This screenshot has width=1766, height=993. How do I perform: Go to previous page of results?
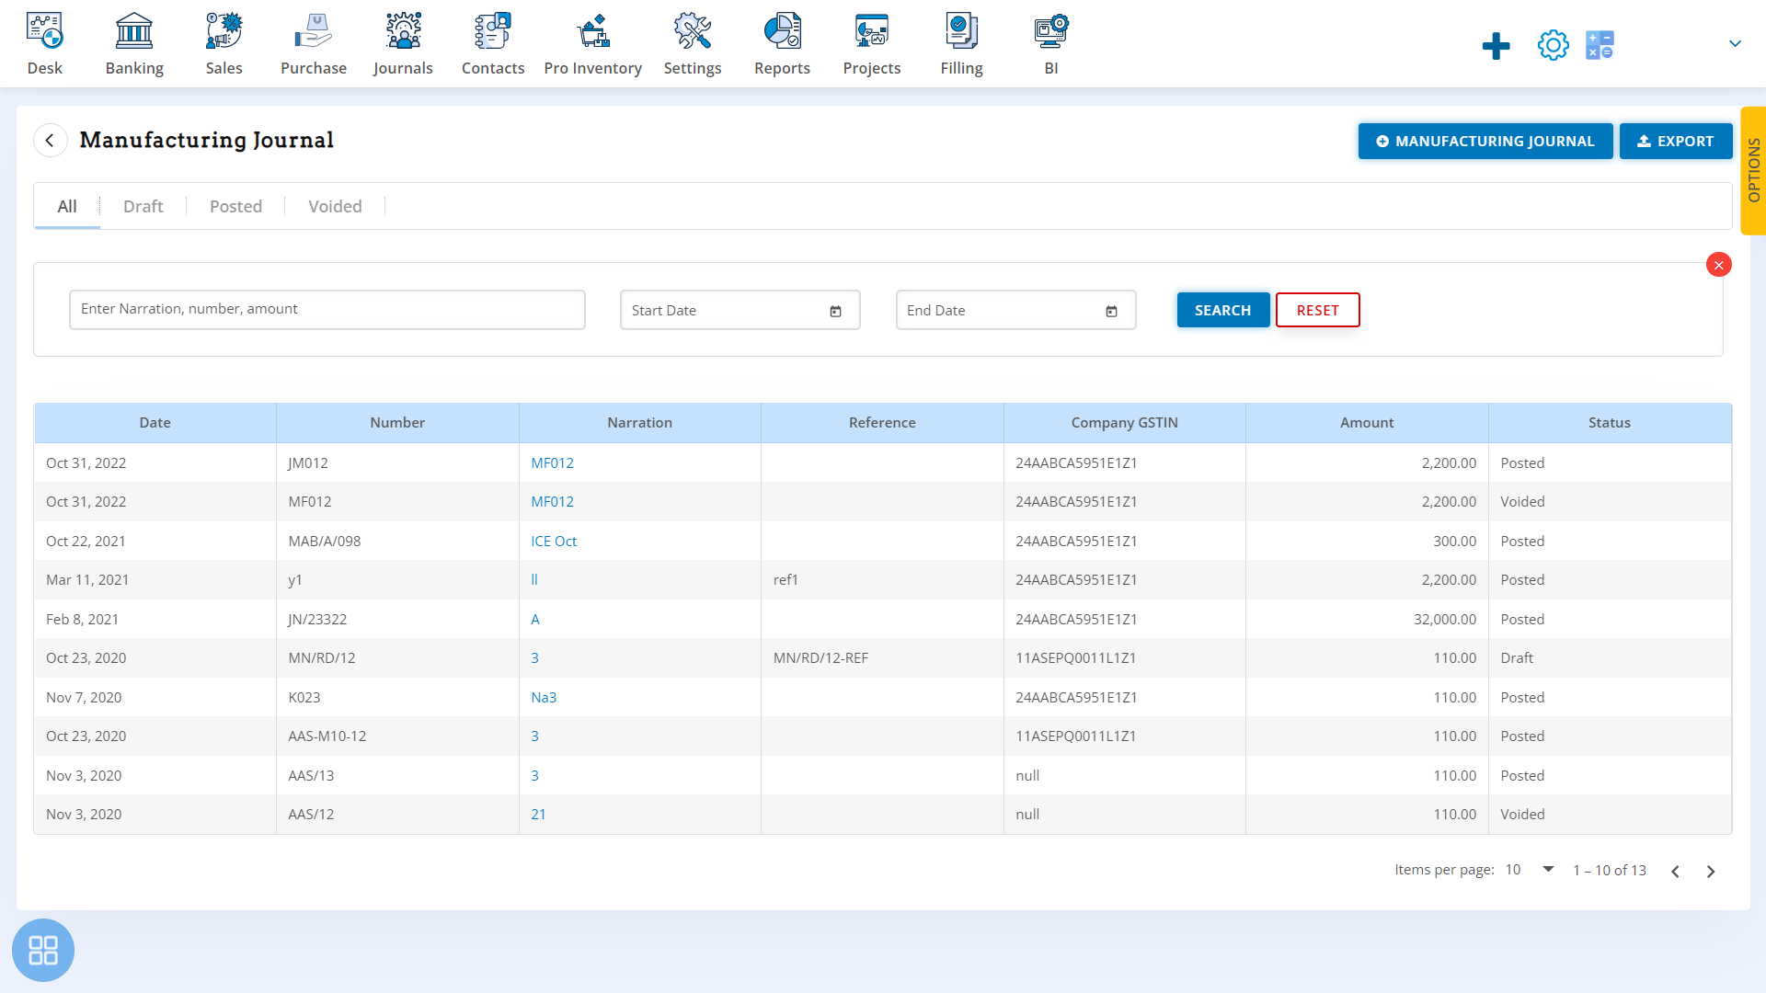click(1675, 871)
